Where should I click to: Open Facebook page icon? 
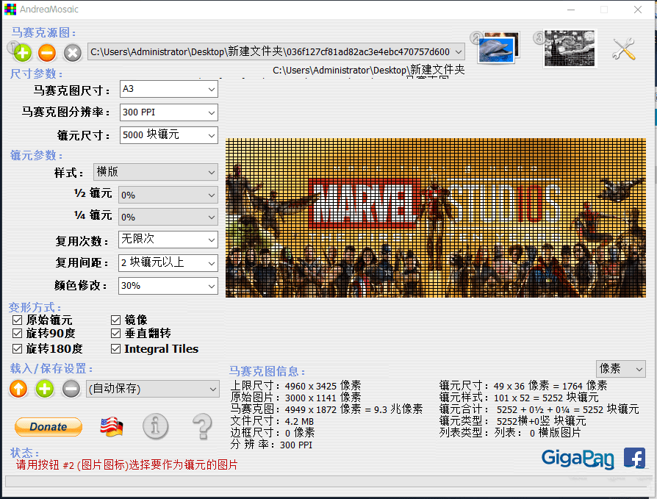coord(634,458)
